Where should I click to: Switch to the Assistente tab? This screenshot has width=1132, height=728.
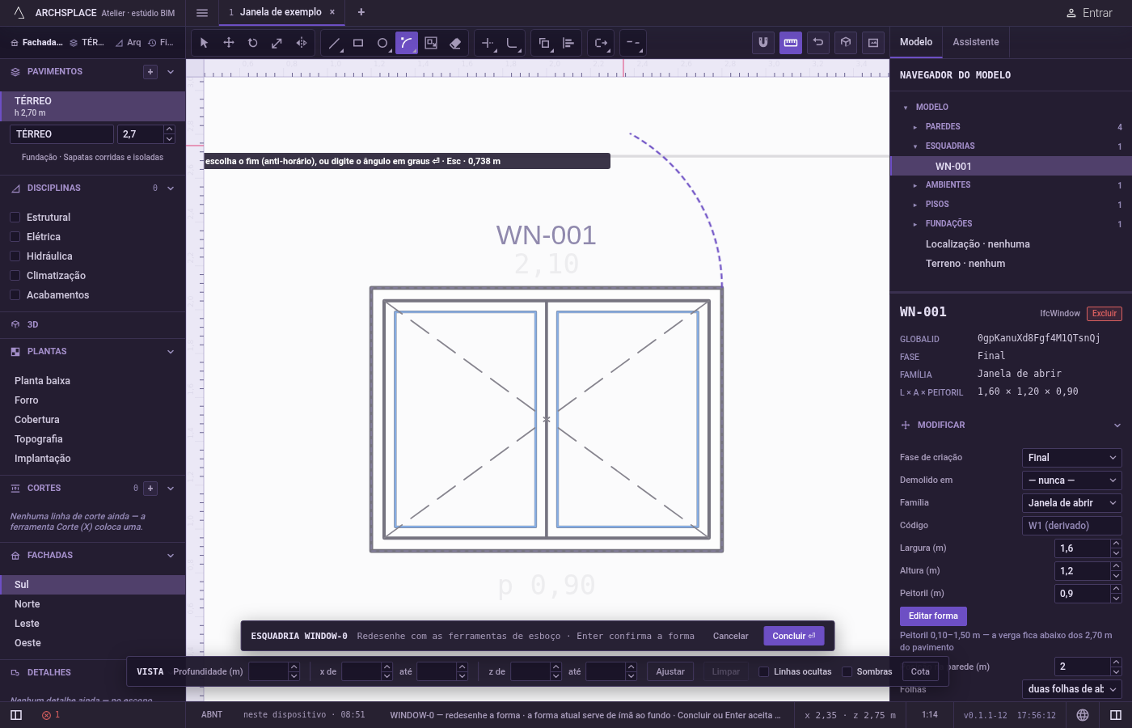[975, 42]
